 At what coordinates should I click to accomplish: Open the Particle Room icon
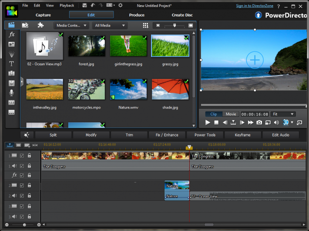11,54
